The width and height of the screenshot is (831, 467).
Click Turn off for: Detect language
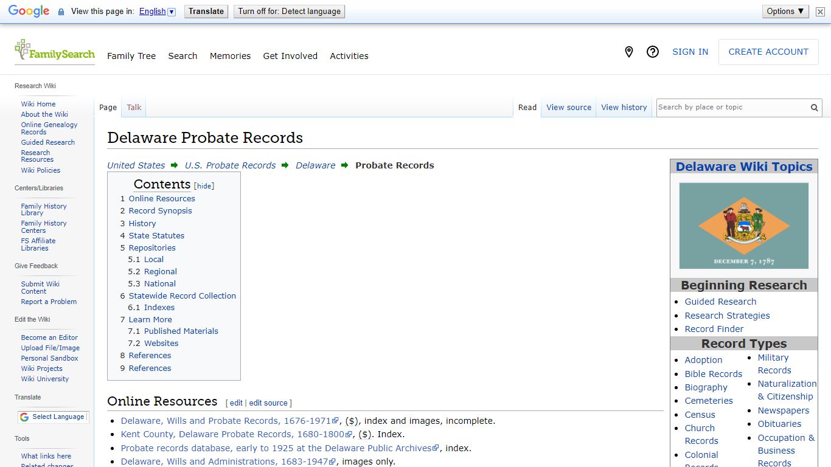point(290,12)
